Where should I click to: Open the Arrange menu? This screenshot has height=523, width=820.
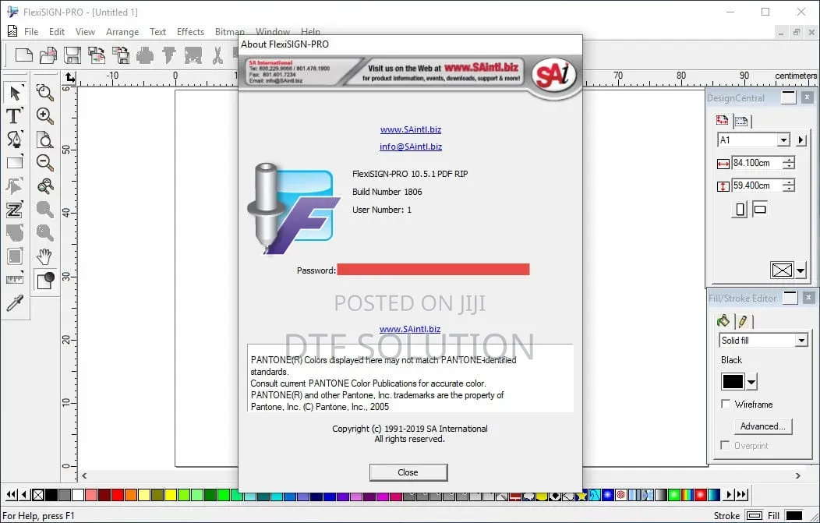[122, 32]
